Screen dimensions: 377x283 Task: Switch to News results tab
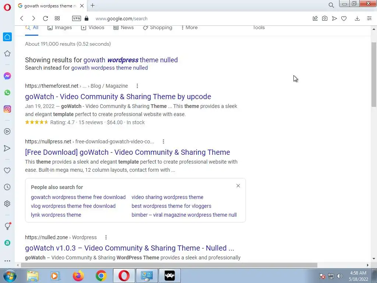(124, 28)
